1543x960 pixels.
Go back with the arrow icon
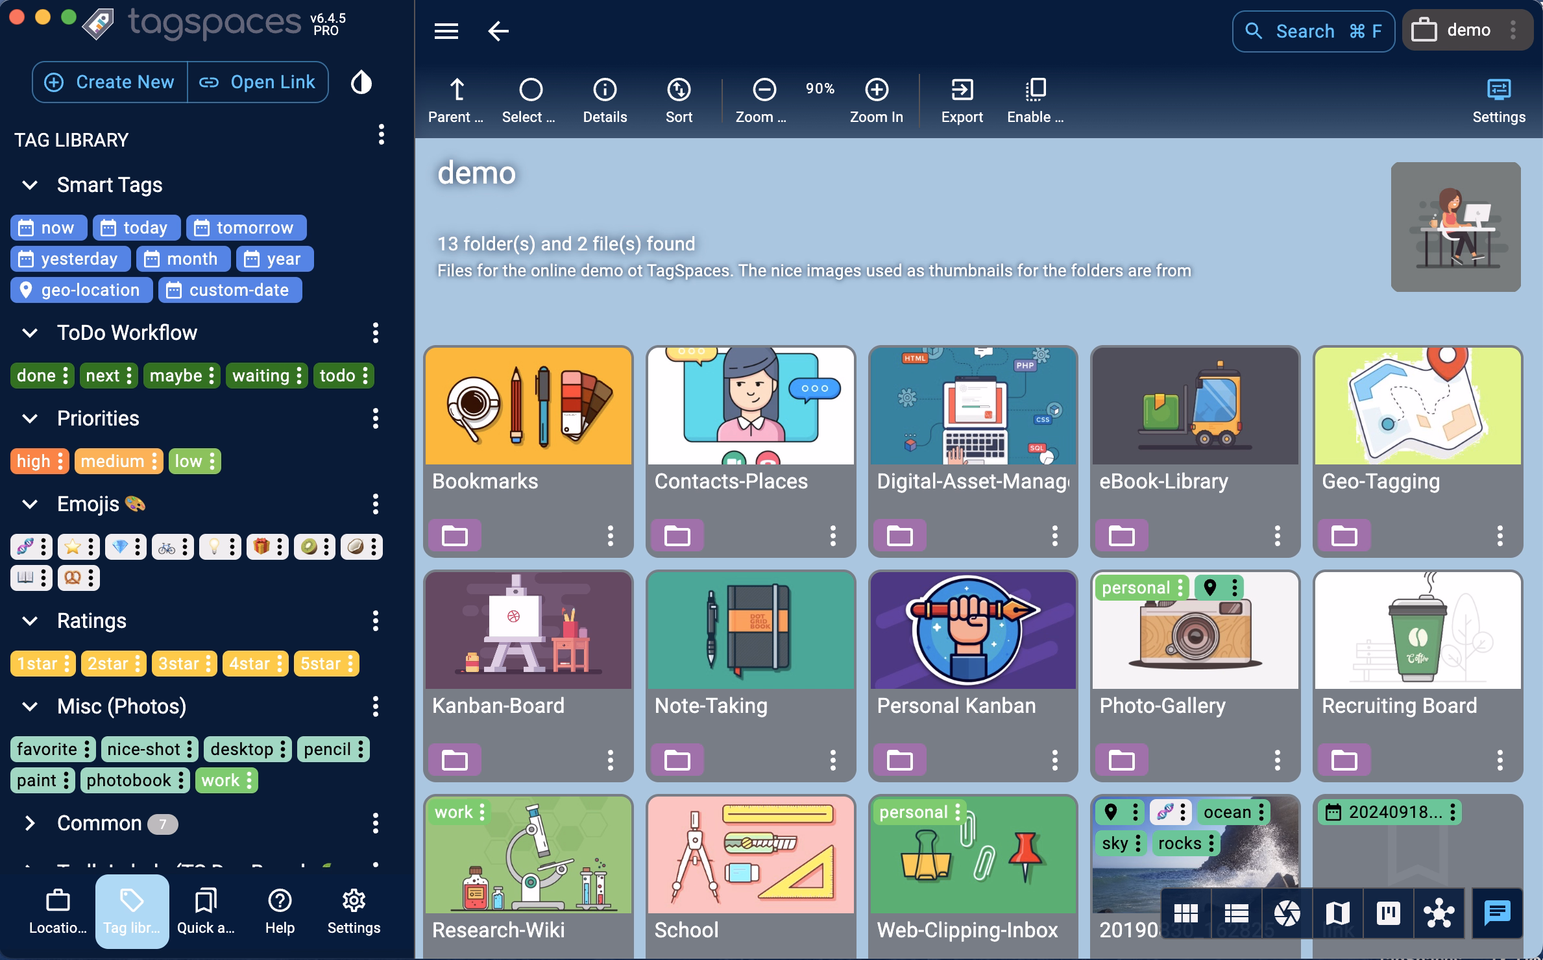click(x=498, y=30)
